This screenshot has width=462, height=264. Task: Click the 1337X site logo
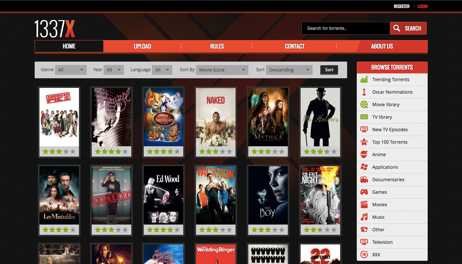coord(55,29)
